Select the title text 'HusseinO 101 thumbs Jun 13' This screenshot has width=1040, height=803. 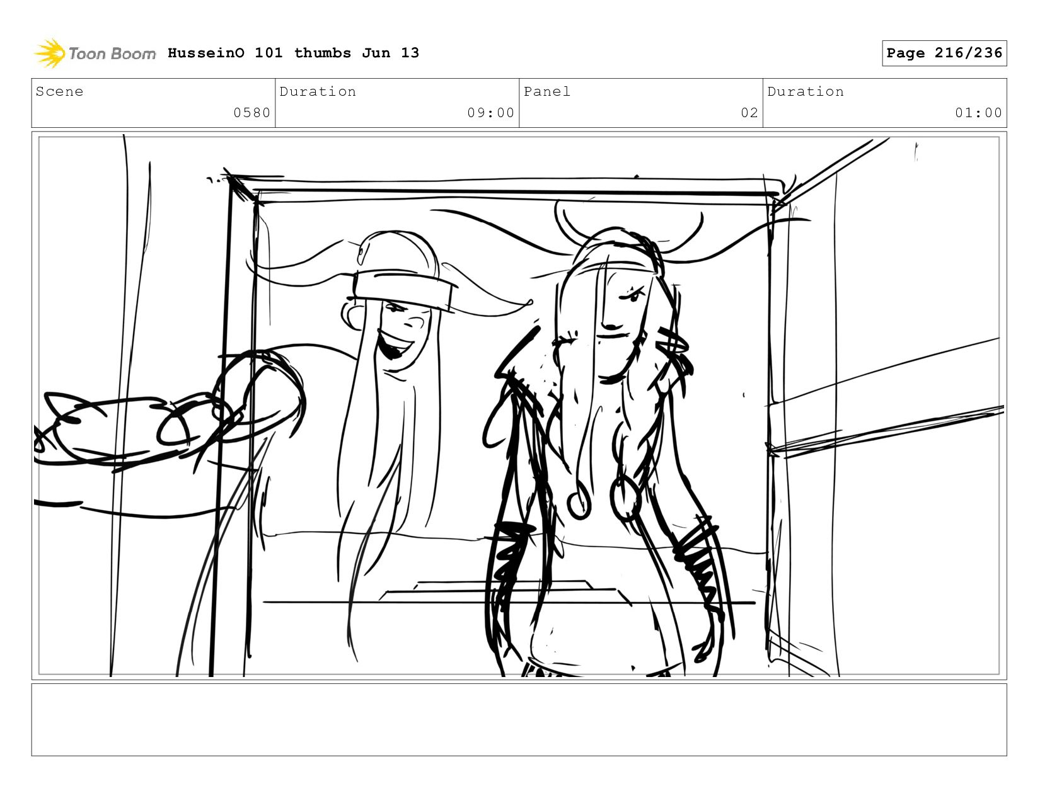click(x=293, y=53)
